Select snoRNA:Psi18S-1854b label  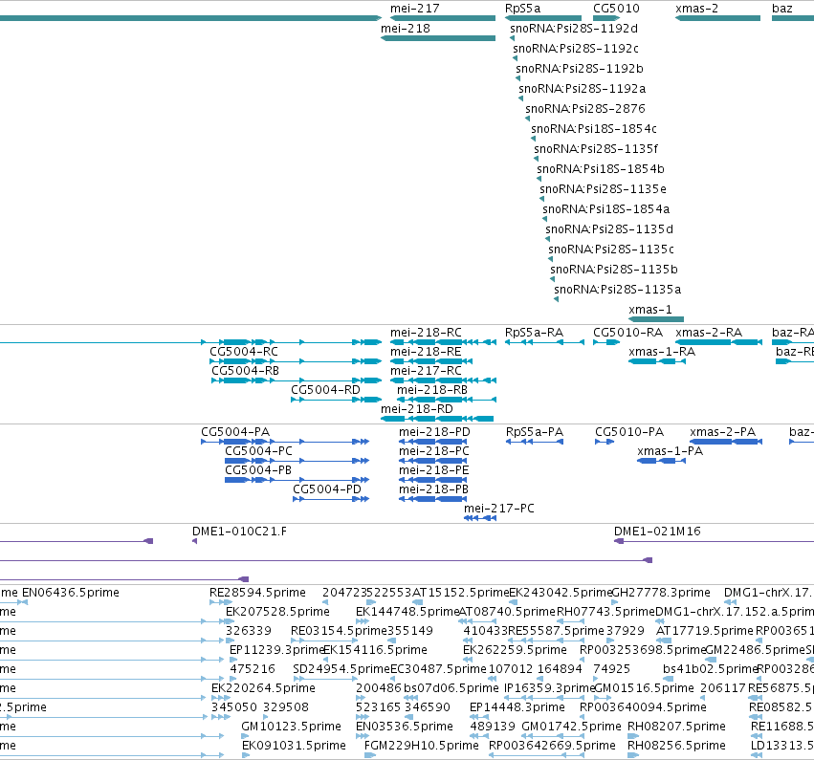pos(601,169)
